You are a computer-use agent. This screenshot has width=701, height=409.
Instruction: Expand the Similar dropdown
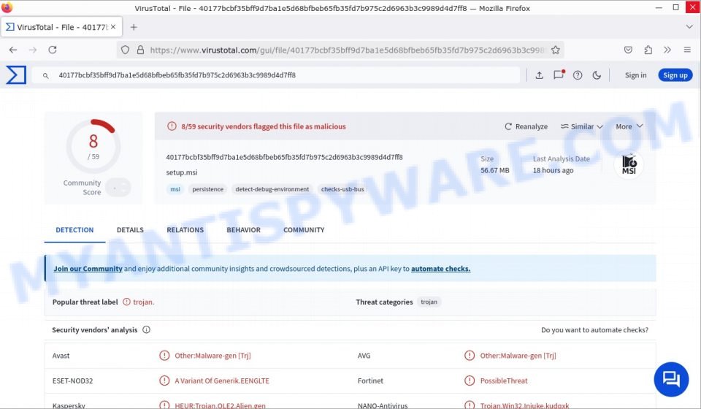coord(582,126)
